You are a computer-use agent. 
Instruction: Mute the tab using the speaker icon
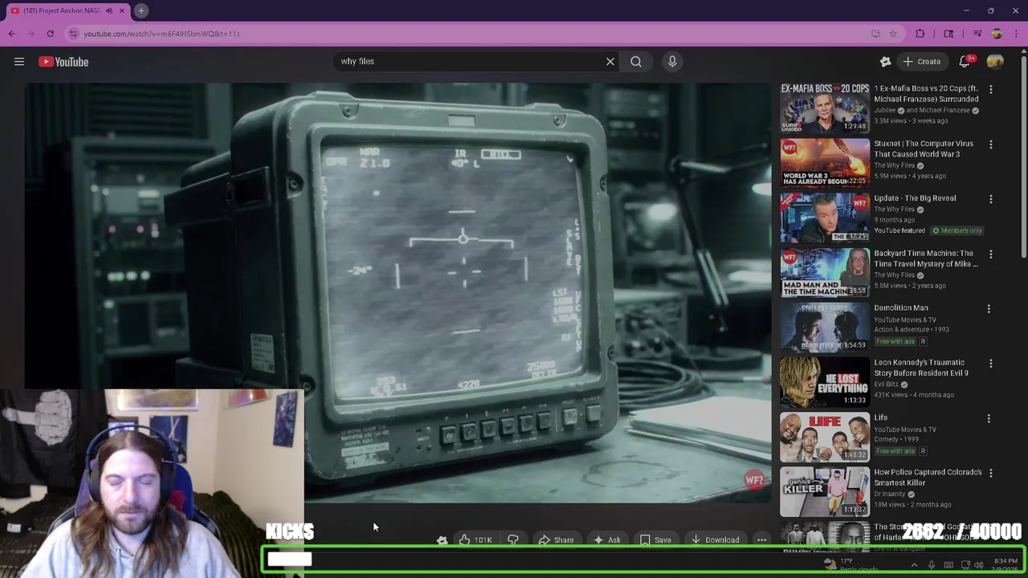(x=108, y=10)
